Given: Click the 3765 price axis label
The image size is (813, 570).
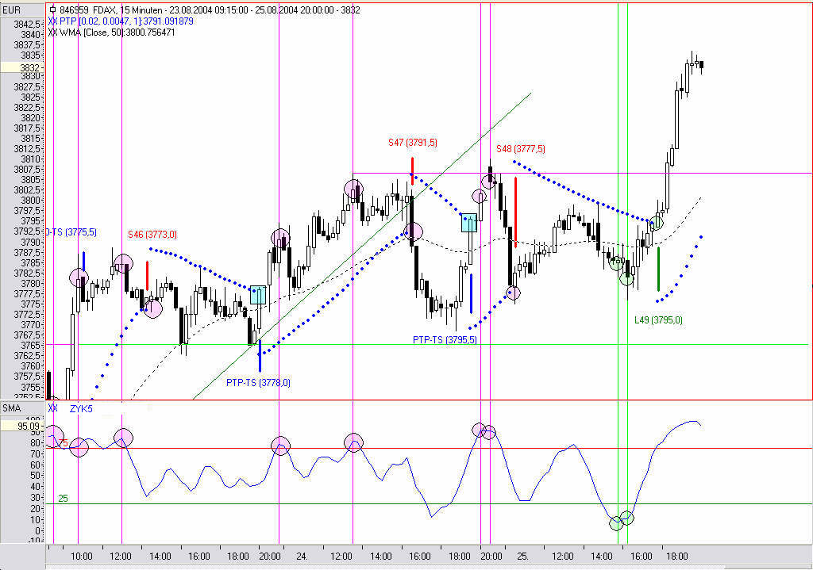Looking at the screenshot, I should (31, 346).
